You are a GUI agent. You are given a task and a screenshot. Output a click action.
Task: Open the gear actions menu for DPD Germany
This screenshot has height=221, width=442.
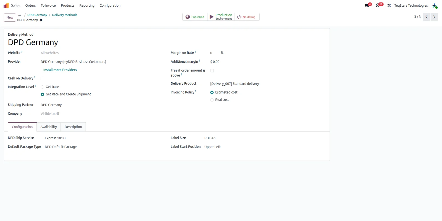[x=41, y=20]
